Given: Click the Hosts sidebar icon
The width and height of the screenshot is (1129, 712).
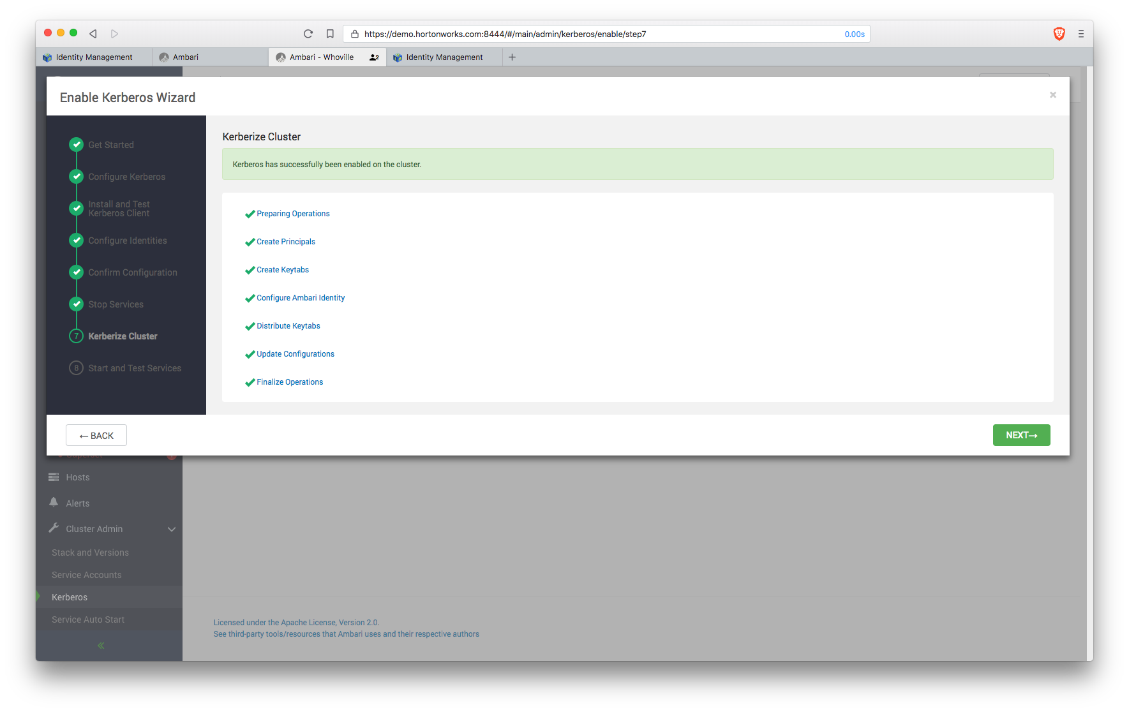Looking at the screenshot, I should point(54,477).
